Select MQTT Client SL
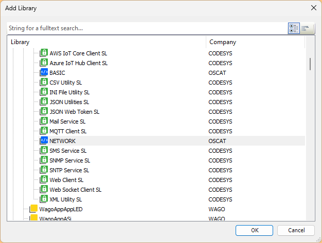This screenshot has width=322, height=243. pyautogui.click(x=68, y=131)
